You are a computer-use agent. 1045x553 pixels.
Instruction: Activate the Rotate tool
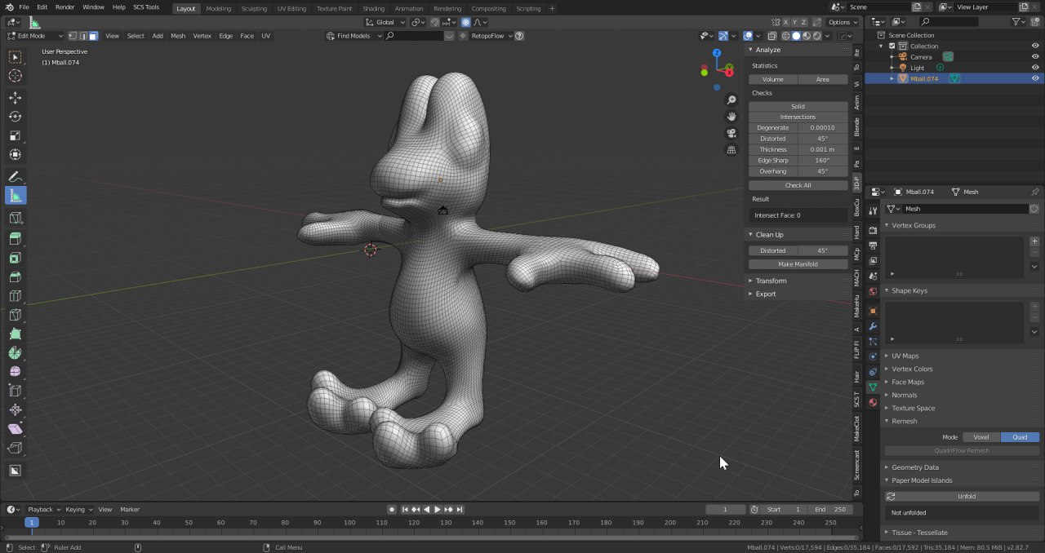click(15, 117)
